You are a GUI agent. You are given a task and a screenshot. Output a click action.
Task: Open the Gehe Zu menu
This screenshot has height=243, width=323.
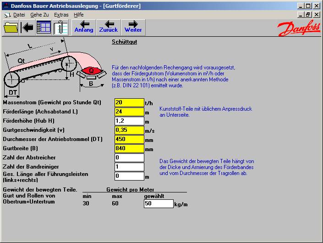(39, 15)
